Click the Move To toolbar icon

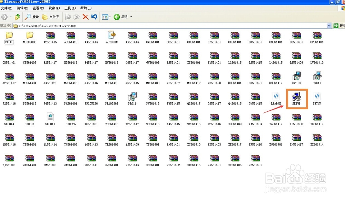pyautogui.click(x=68, y=17)
